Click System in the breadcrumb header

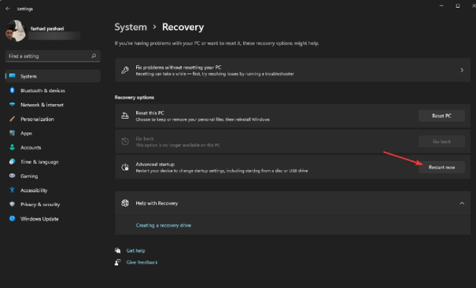[131, 27]
